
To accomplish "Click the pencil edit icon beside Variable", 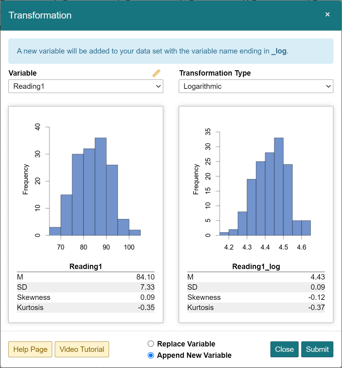I will point(156,73).
